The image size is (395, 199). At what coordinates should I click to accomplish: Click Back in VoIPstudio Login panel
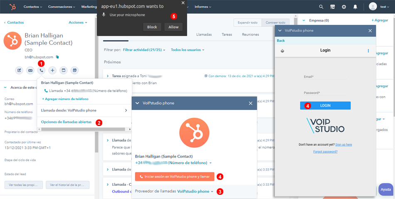pos(281,41)
